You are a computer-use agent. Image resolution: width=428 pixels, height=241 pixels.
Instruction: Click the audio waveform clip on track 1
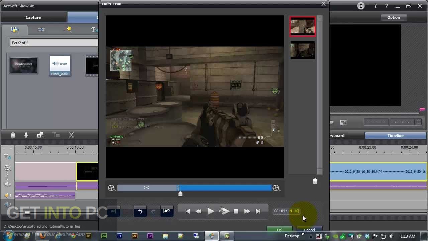(45, 196)
